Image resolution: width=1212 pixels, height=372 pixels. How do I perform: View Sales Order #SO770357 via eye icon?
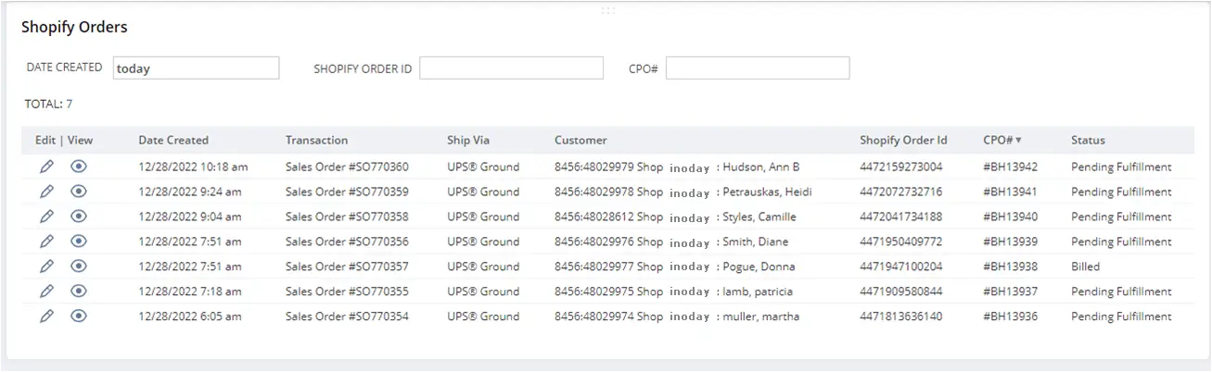pos(79,267)
